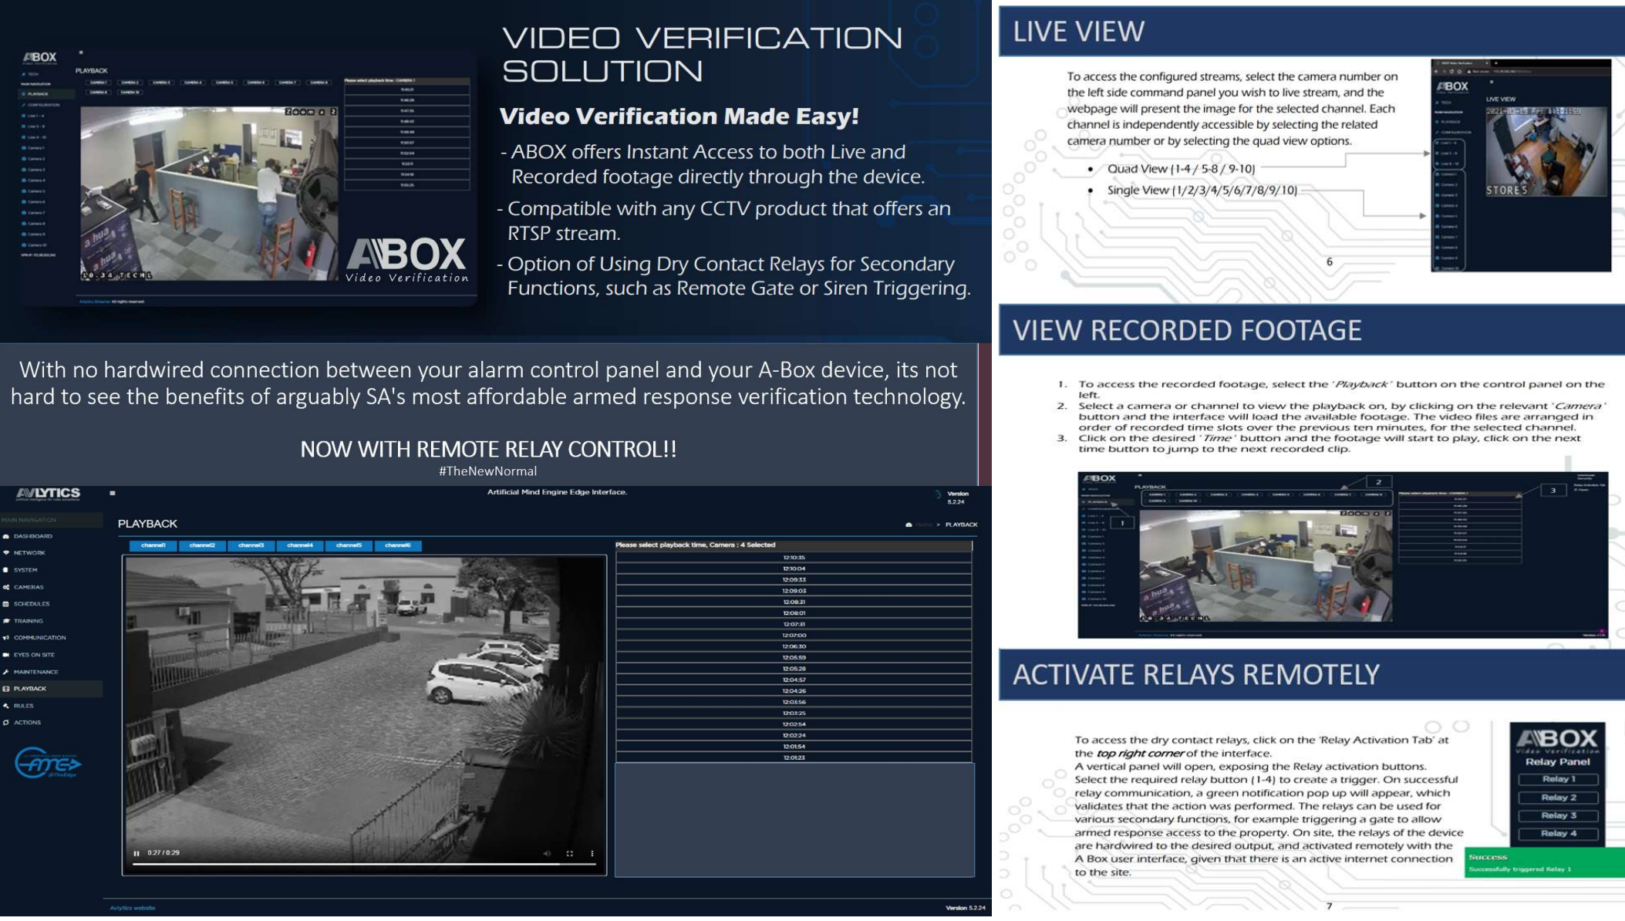Select the channel4 tab
Image resolution: width=1625 pixels, height=921 pixels.
300,545
